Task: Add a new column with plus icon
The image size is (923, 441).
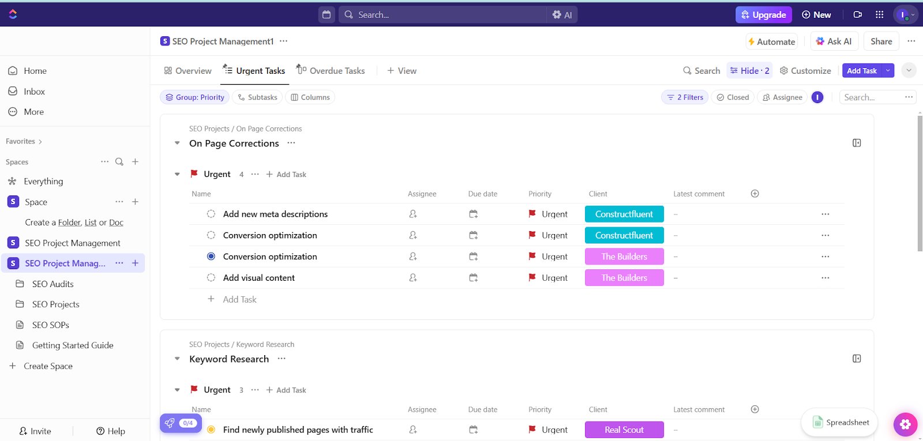Action: (755, 194)
